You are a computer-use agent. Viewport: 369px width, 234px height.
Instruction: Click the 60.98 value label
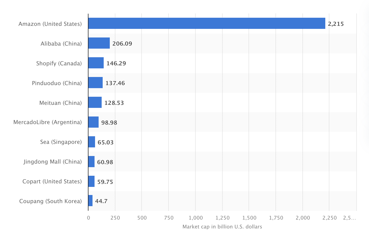pos(105,162)
